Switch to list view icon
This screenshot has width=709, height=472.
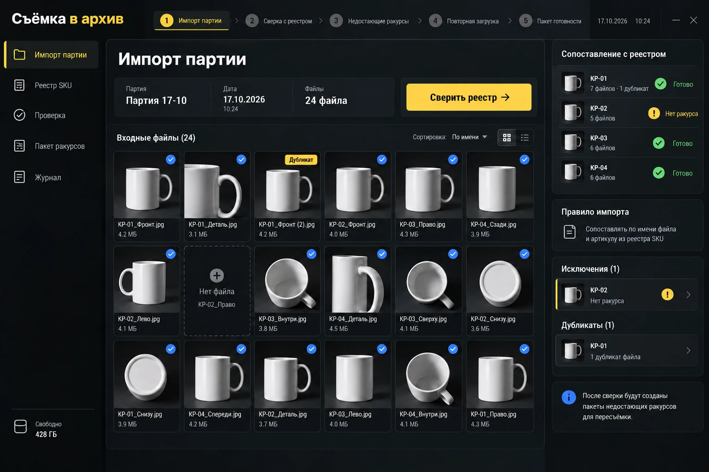pos(525,137)
